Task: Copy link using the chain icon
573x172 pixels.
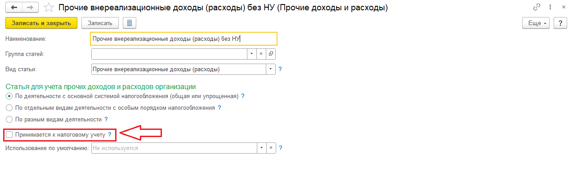Action: pyautogui.click(x=536, y=8)
